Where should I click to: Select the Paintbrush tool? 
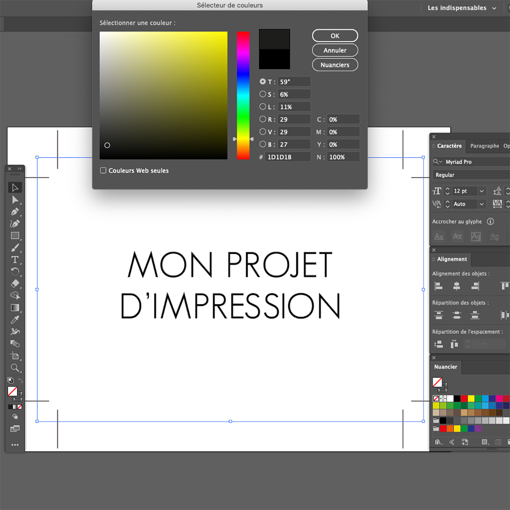coord(15,248)
